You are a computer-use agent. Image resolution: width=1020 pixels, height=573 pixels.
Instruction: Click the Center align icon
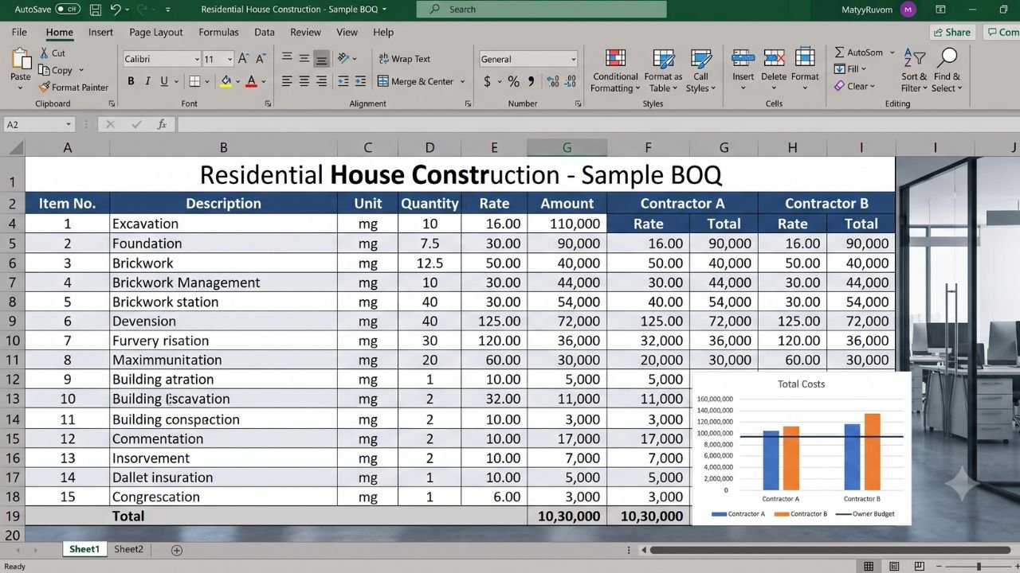304,82
